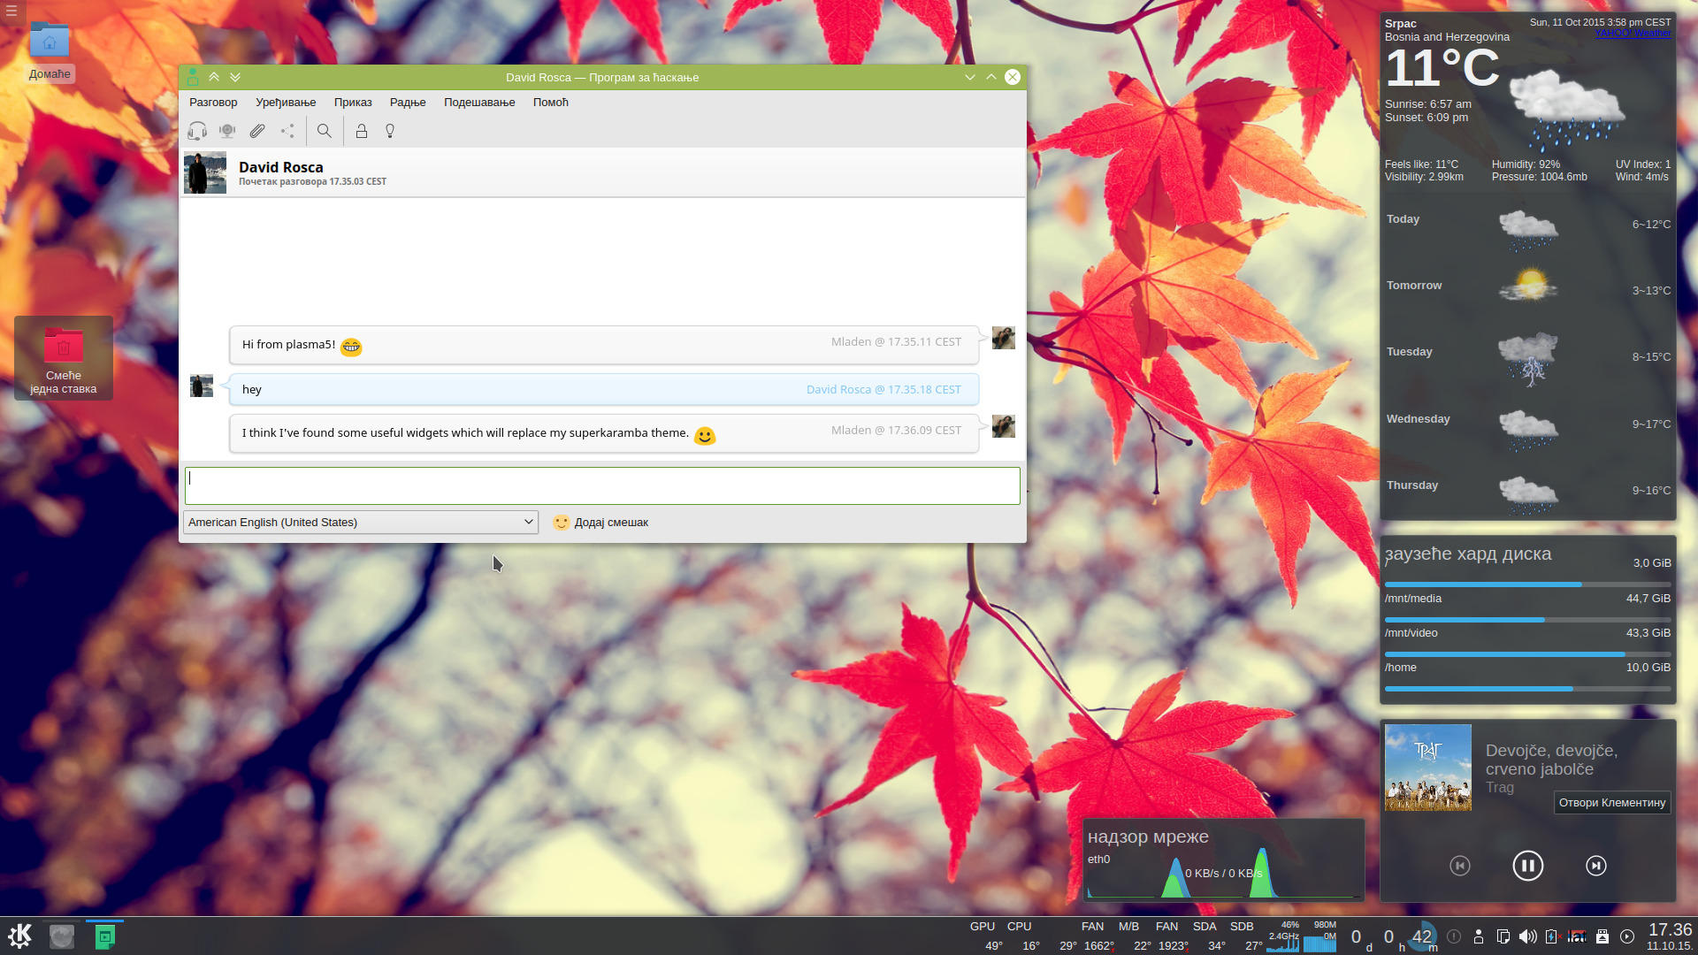This screenshot has height=955, width=1698.
Task: Start an audio call with the headset icon
Action: pos(197,131)
